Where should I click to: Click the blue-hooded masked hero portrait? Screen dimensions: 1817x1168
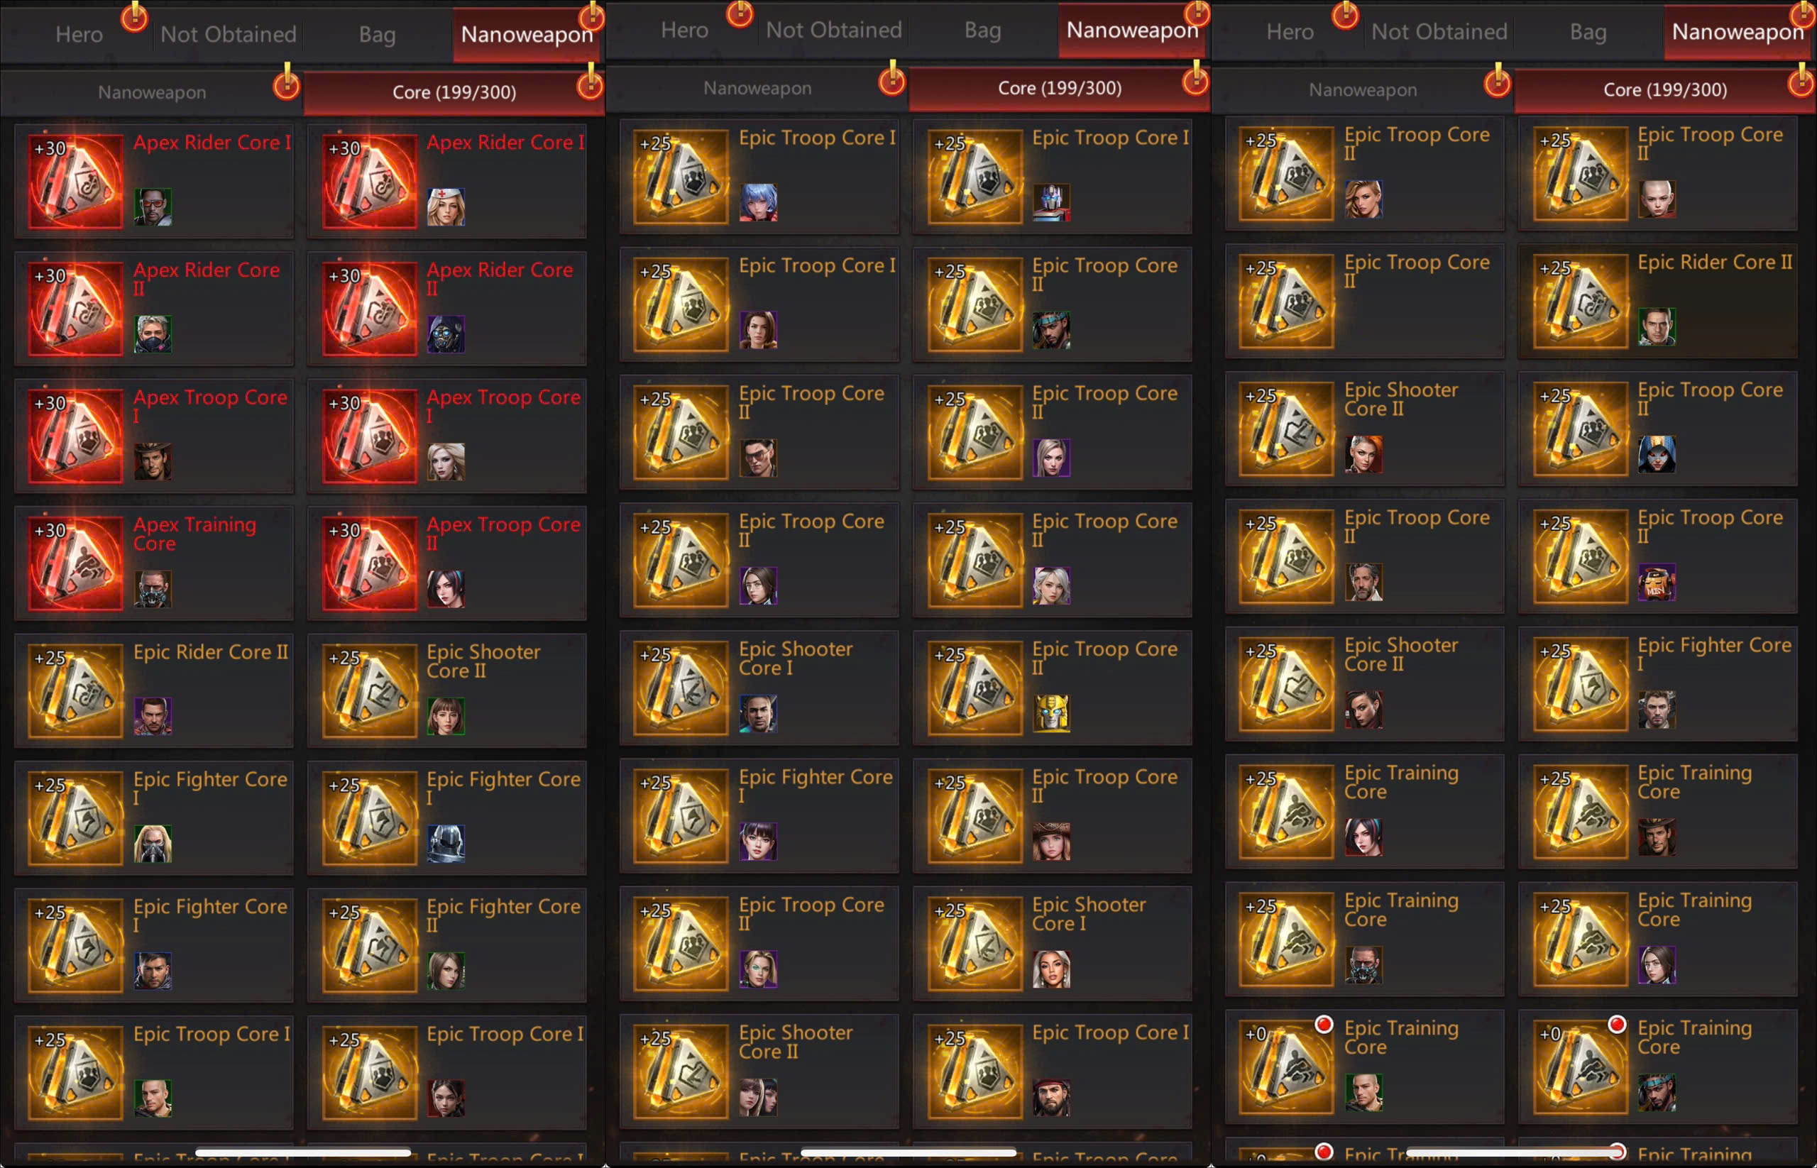coord(1656,454)
